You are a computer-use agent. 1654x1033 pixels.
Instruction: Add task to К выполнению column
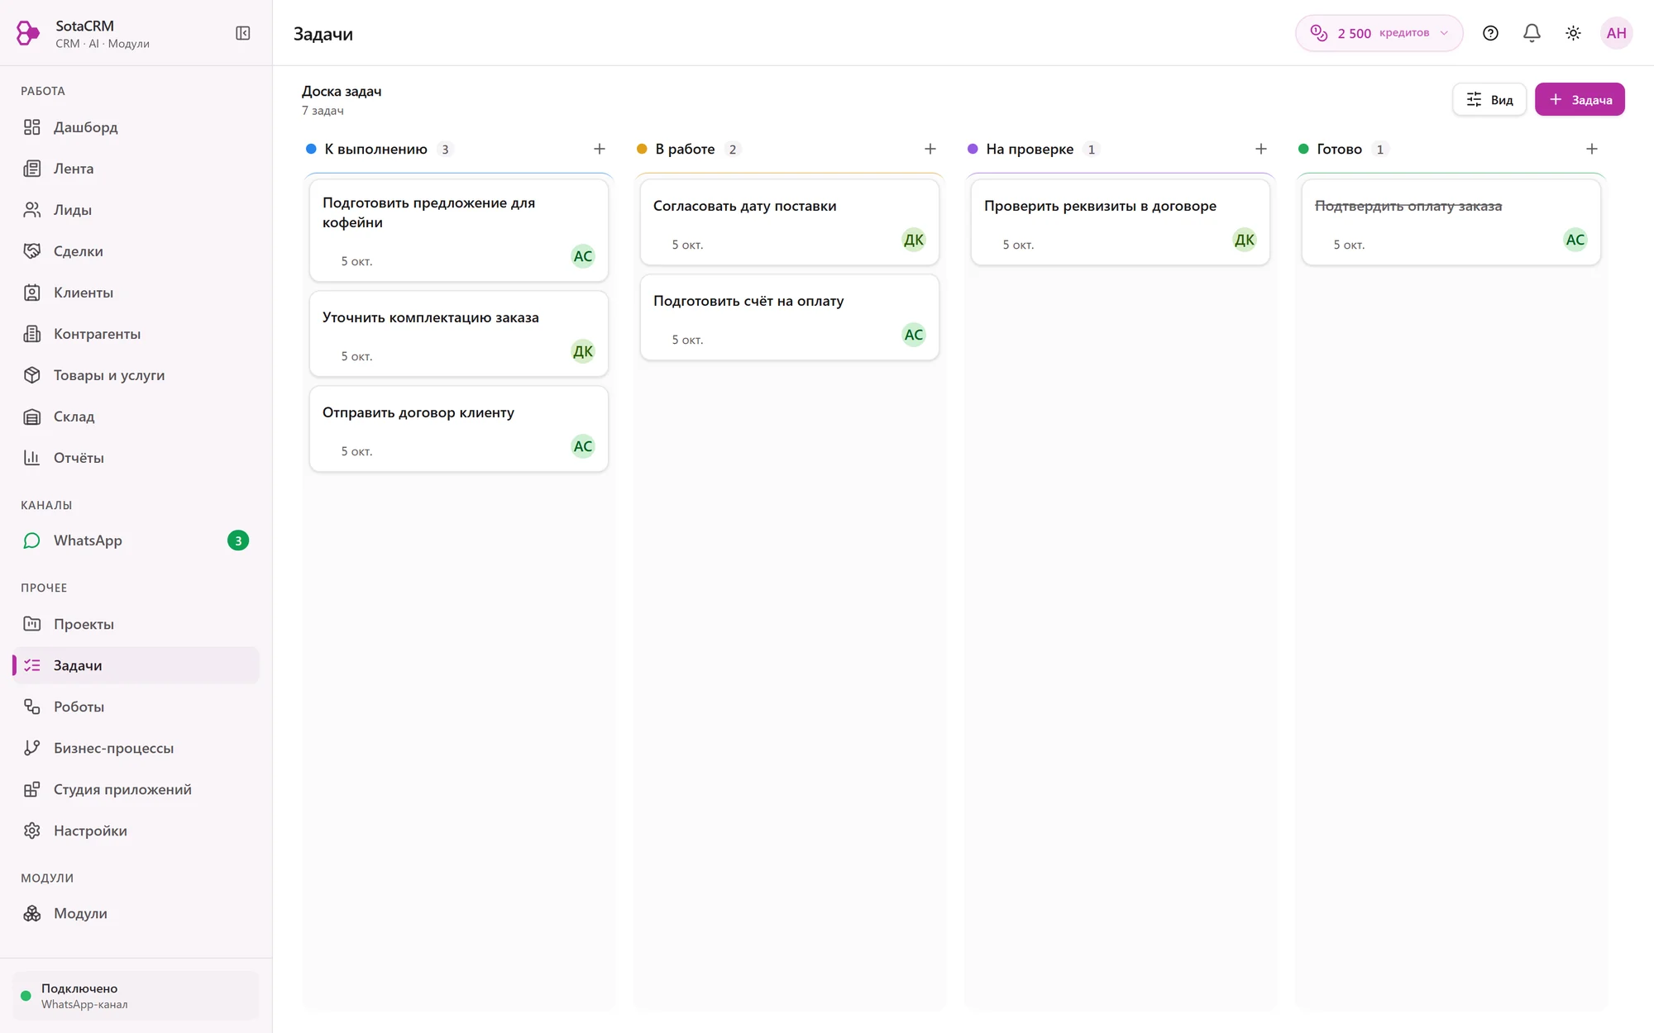tap(600, 149)
